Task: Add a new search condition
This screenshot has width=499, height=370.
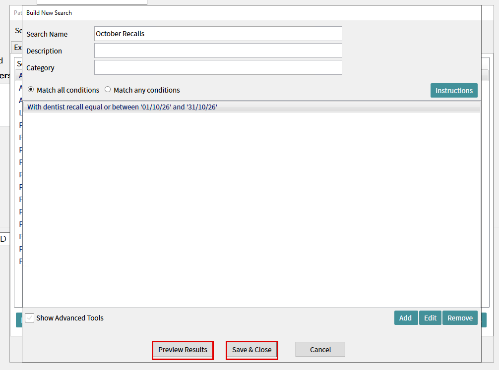Action: click(x=406, y=318)
